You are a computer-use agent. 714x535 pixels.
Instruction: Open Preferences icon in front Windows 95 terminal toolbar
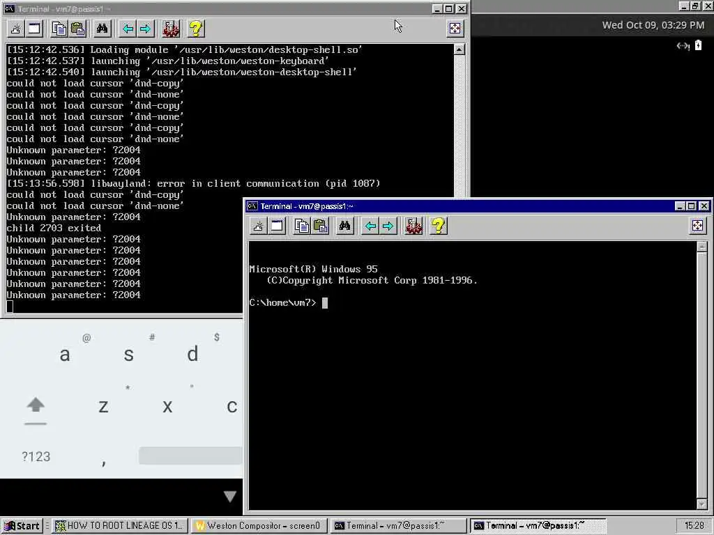pyautogui.click(x=413, y=226)
